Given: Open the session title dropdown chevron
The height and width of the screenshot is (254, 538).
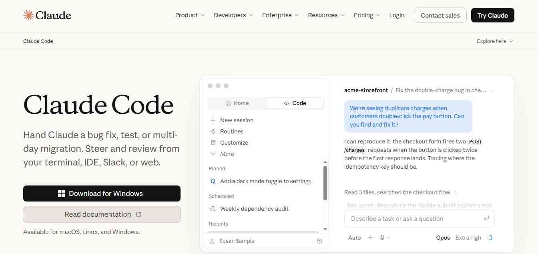Looking at the screenshot, I should click(492, 91).
